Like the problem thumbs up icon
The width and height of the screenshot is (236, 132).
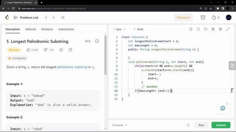(28, 50)
